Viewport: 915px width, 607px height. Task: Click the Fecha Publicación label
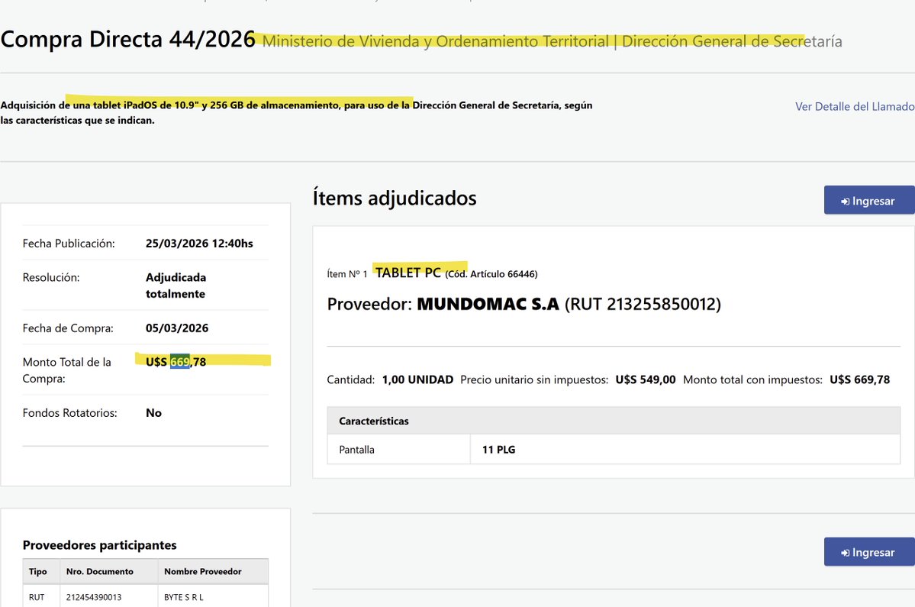tap(68, 244)
